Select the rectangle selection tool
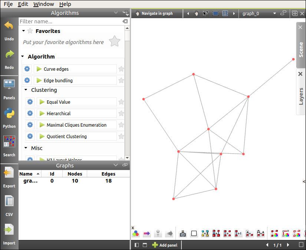The image size is (306, 250). [215, 13]
